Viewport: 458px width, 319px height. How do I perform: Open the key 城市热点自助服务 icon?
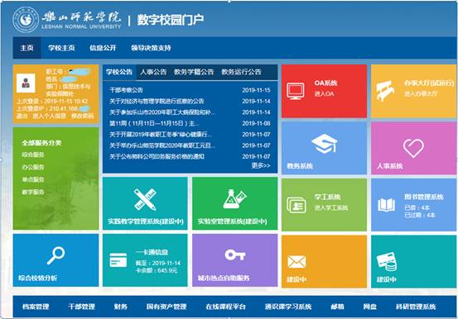[x=235, y=255]
